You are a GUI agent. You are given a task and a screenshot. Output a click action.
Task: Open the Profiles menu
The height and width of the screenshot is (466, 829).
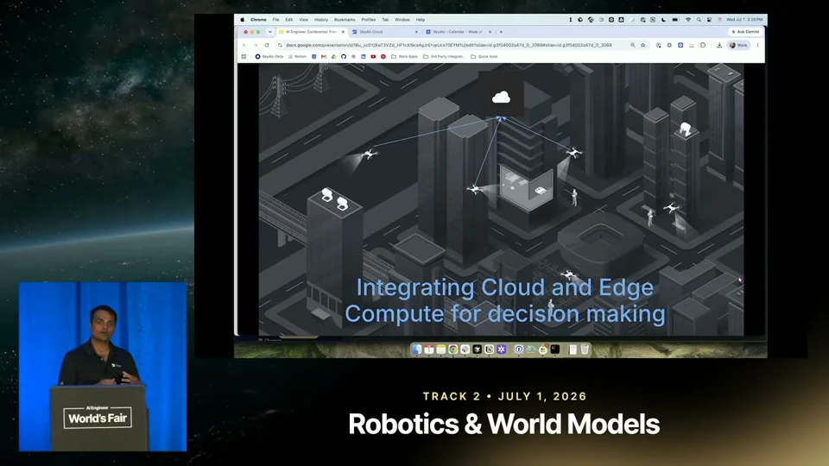click(369, 20)
